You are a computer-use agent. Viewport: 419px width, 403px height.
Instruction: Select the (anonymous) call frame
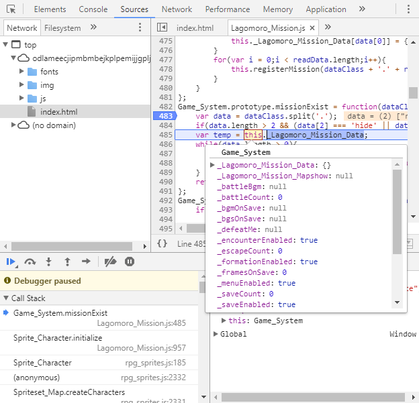pyautogui.click(x=99, y=378)
